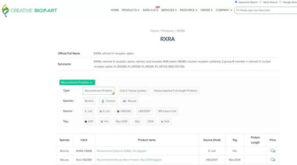Click Cat.# Rxra-5659M cell
Viewport: 297px width, 165px height.
pyautogui.click(x=84, y=160)
